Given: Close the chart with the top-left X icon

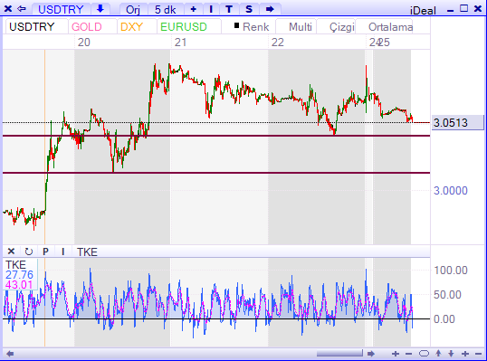Looking at the screenshot, I should 8,9.
